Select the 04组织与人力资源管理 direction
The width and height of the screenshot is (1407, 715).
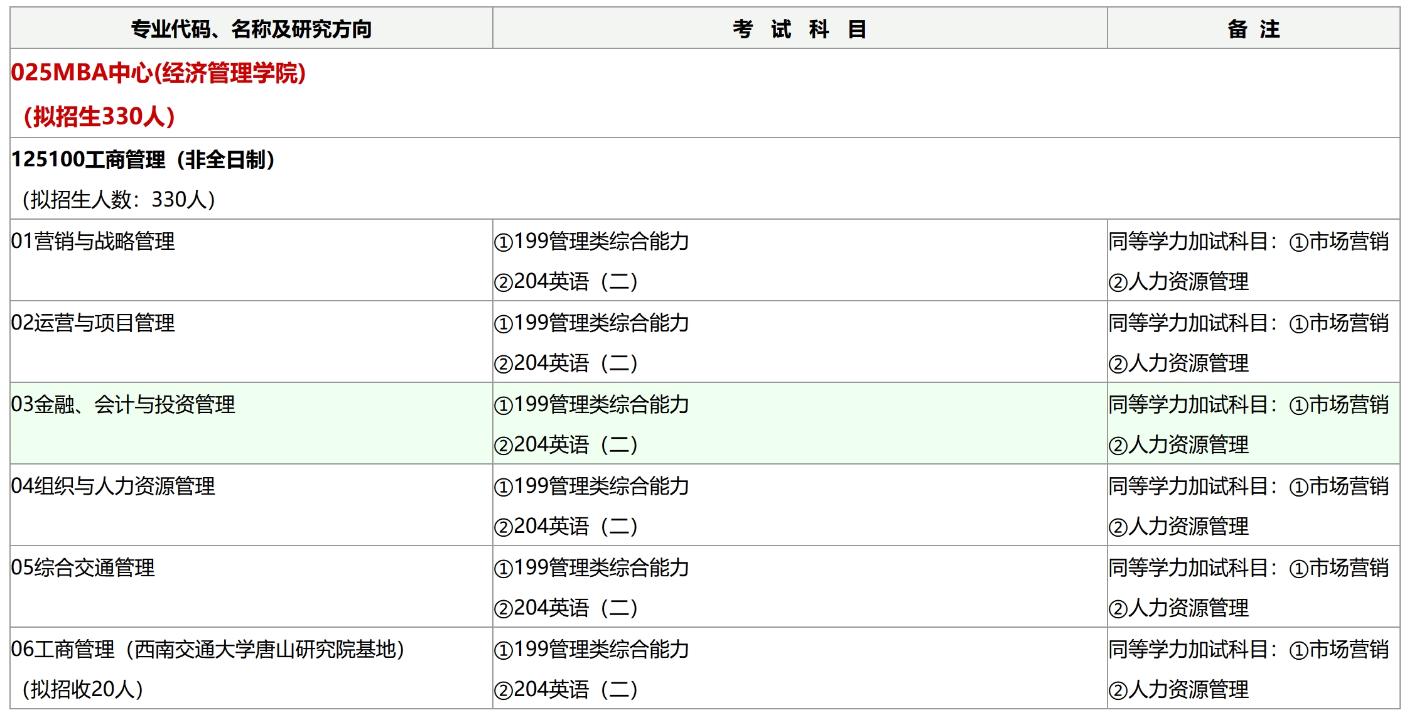(x=113, y=486)
